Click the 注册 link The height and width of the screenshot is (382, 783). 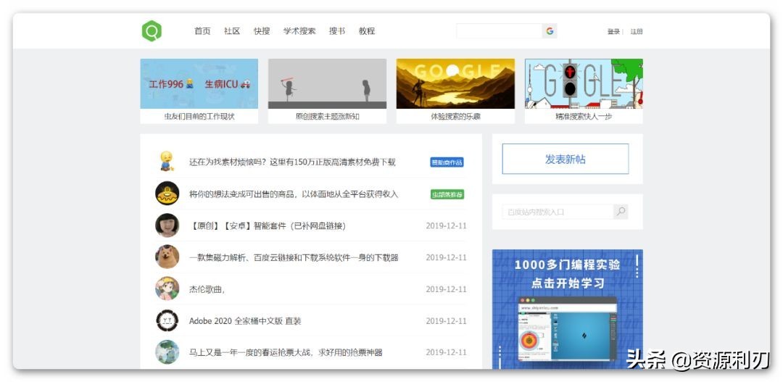click(637, 32)
